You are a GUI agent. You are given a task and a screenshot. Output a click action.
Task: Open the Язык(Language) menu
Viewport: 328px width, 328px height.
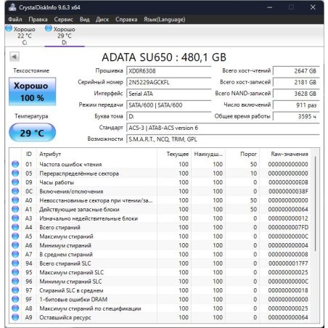165,20
